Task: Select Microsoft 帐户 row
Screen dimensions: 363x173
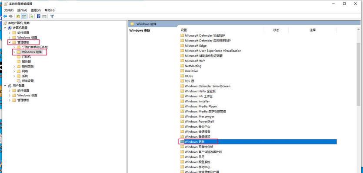Action: pyautogui.click(x=193, y=61)
